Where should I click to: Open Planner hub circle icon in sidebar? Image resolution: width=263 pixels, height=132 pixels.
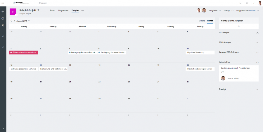pyautogui.click(x=3, y=19)
